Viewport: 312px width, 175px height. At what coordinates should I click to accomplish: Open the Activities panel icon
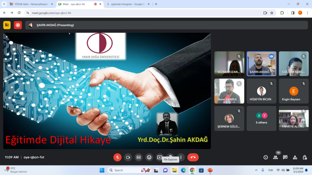coord(295,157)
